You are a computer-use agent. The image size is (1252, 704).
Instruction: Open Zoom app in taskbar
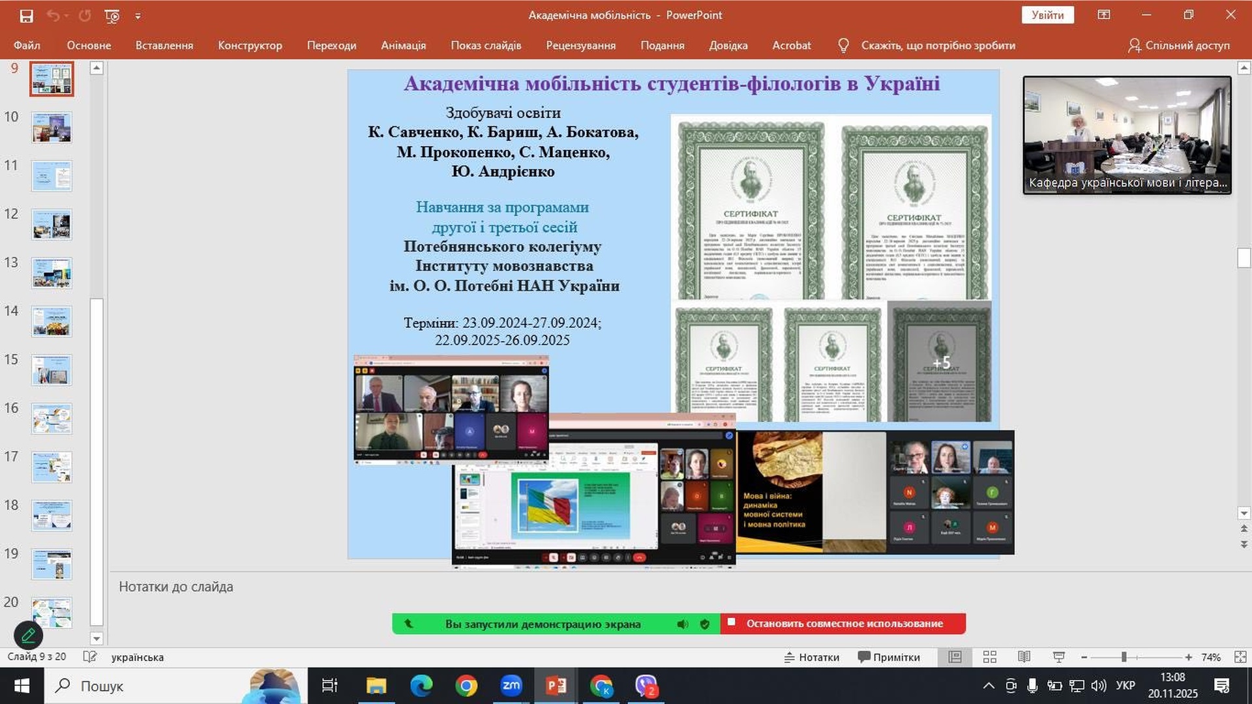(x=511, y=686)
